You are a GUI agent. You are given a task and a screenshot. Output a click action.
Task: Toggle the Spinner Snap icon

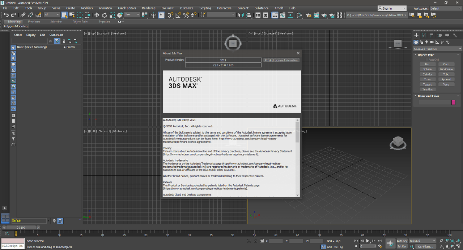pos(194,15)
